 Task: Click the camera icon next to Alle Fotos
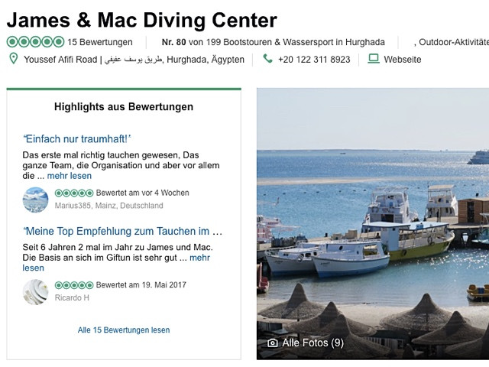point(272,343)
